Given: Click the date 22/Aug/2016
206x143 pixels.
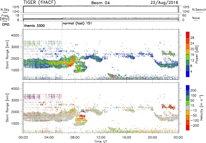Looking at the screenshot, I should click(x=164, y=3).
